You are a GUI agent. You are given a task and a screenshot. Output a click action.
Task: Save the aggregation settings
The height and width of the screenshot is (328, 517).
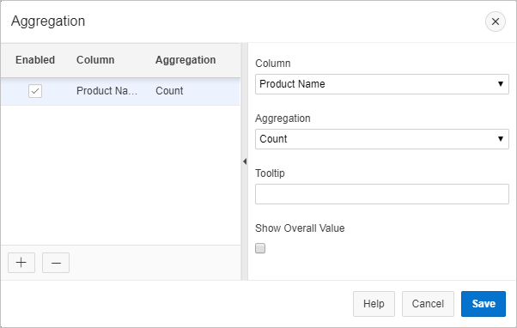(x=484, y=304)
